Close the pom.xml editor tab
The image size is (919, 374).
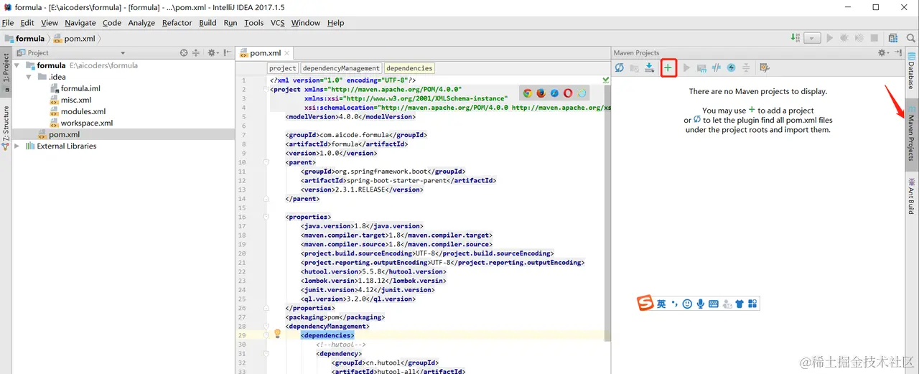[x=287, y=52]
